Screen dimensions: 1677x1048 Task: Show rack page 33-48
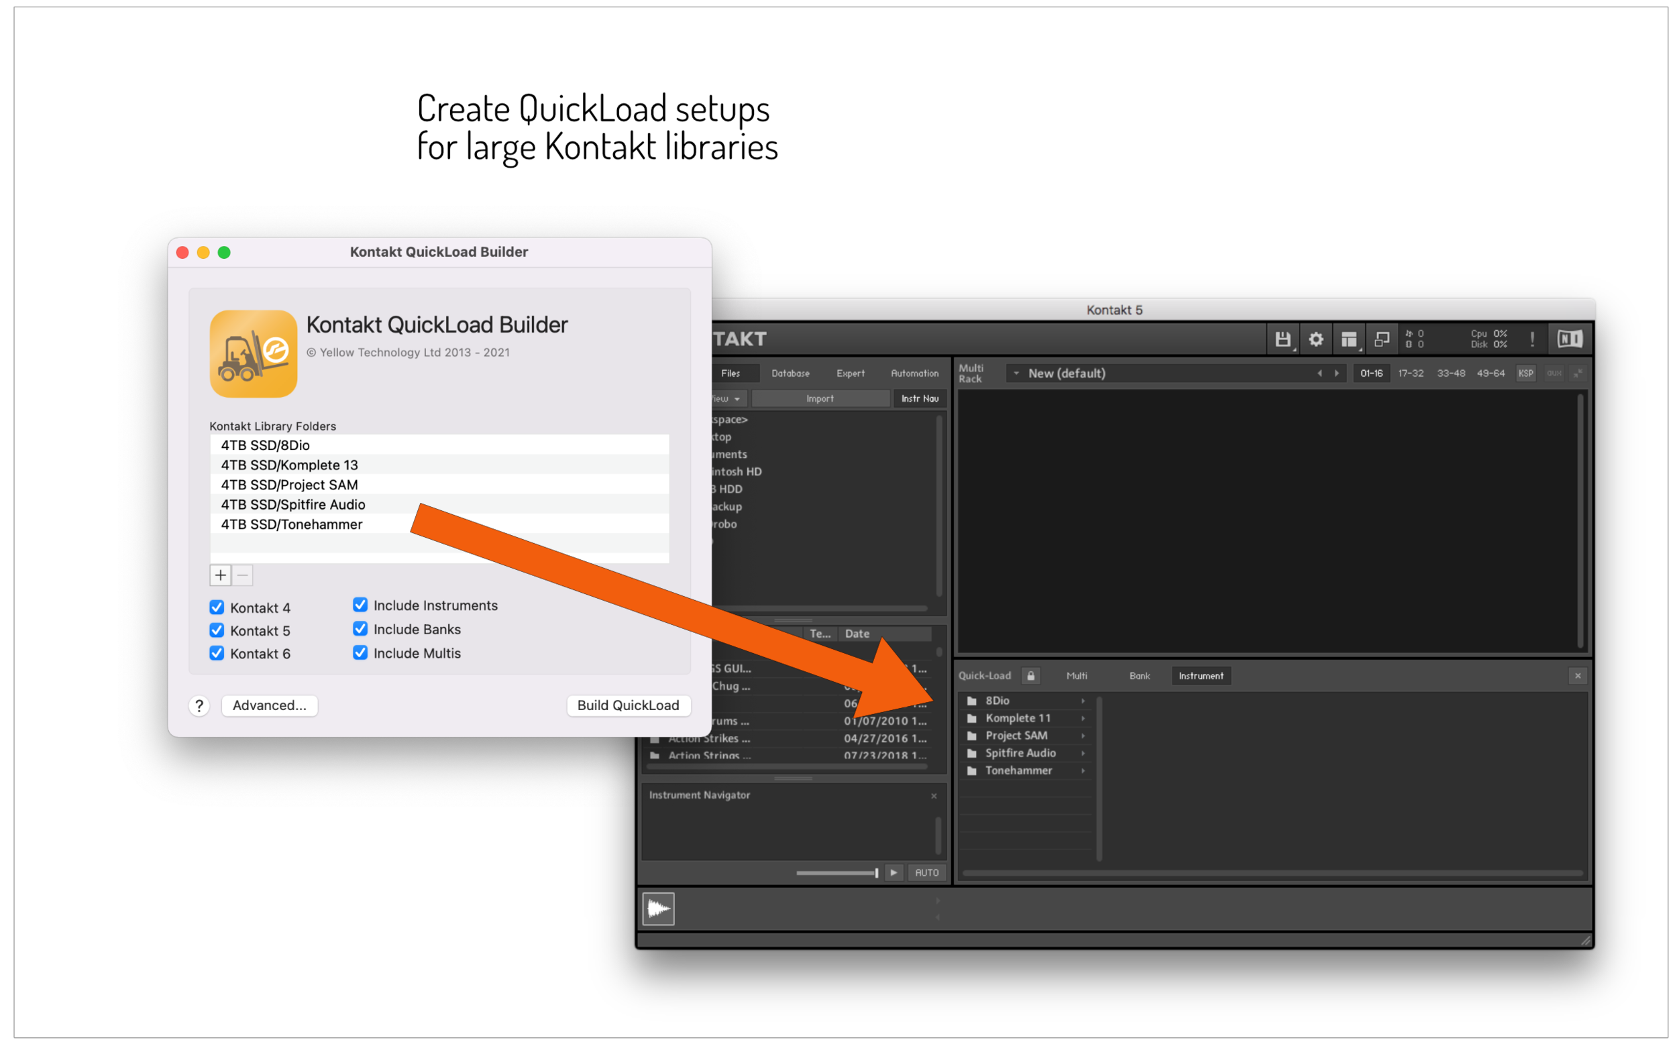1450,373
